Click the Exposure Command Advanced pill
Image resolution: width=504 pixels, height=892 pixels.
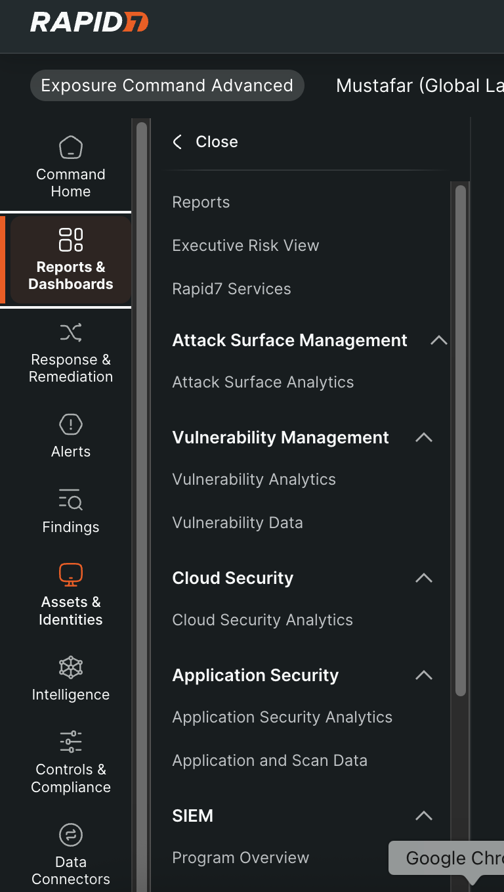[x=167, y=85]
